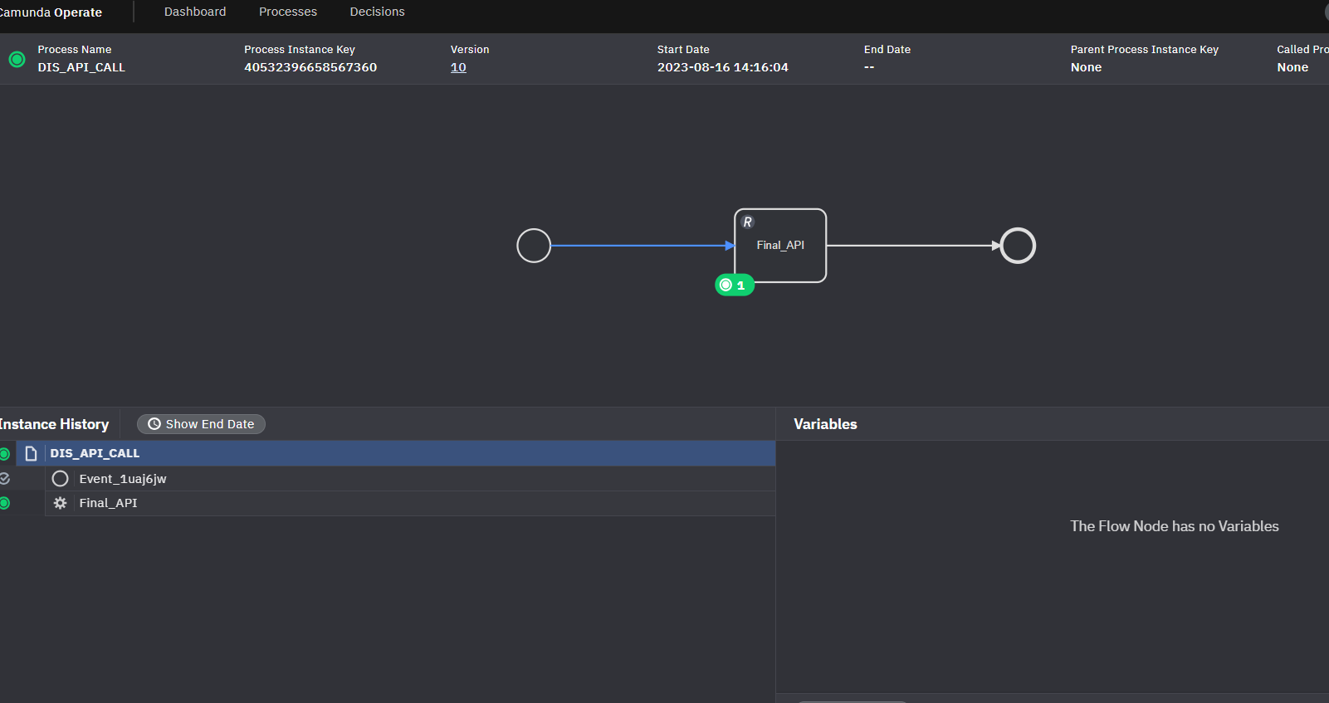Toggle the Show End Date button
This screenshot has width=1329, height=703.
201,424
